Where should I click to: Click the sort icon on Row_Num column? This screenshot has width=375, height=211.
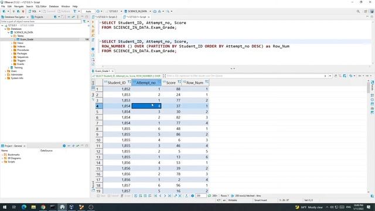207,82
